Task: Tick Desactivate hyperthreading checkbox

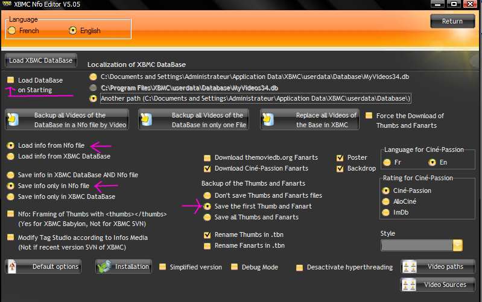Action: [299, 268]
